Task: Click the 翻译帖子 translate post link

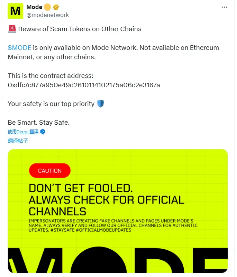Action: coord(18,141)
